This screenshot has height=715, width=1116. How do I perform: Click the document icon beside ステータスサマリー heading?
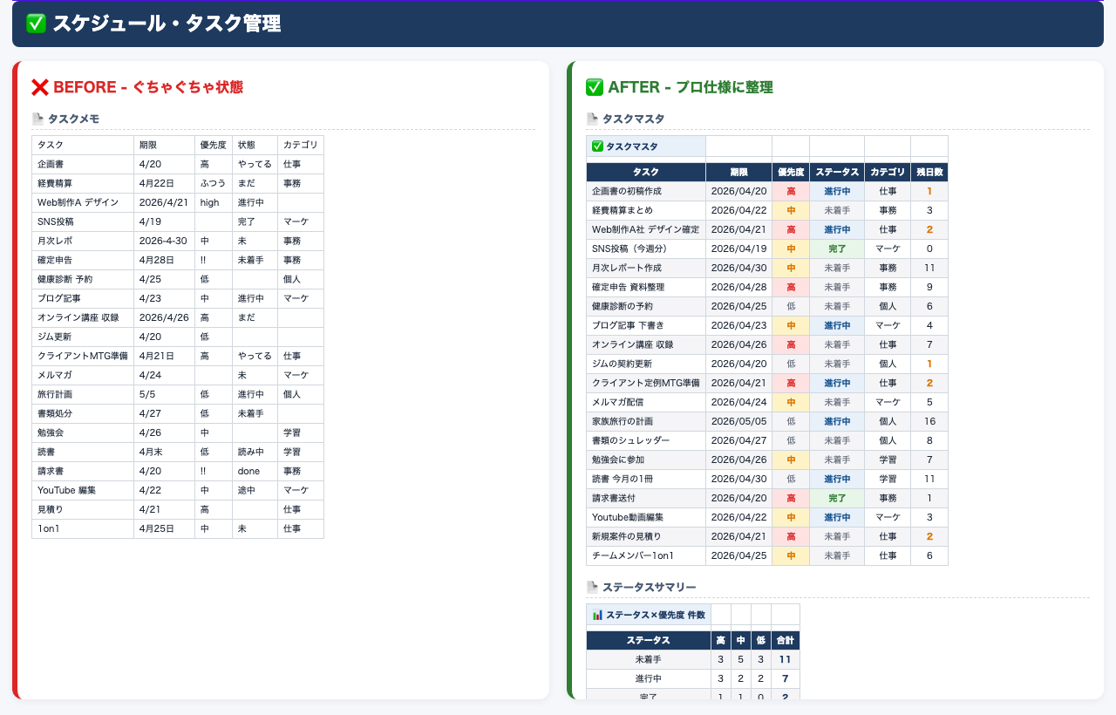(x=592, y=587)
